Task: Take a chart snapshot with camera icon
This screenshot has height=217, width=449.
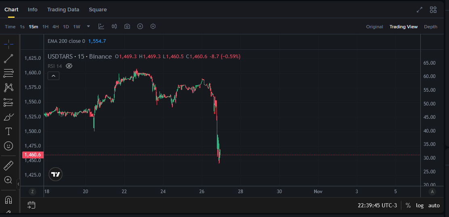Action: coord(127,26)
